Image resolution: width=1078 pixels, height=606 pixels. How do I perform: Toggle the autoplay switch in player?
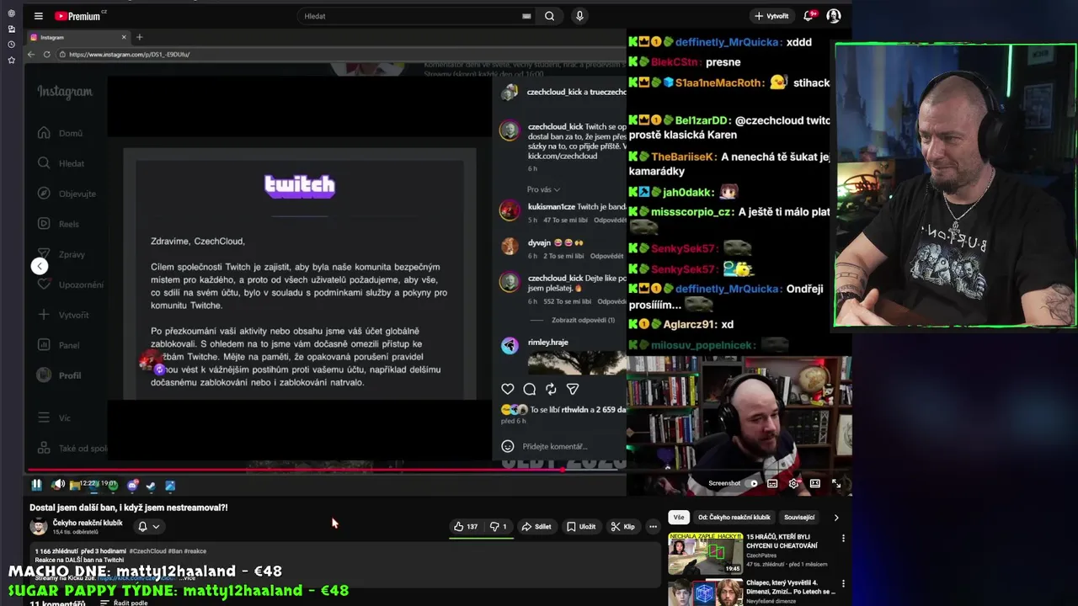[751, 484]
